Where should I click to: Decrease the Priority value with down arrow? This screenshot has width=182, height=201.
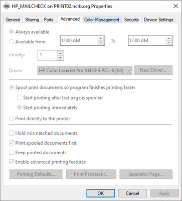(61, 58)
